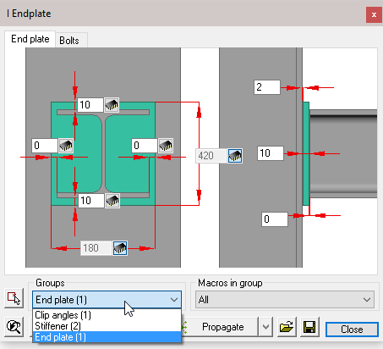Click the magnifier search icon at bottom left

click(x=14, y=327)
